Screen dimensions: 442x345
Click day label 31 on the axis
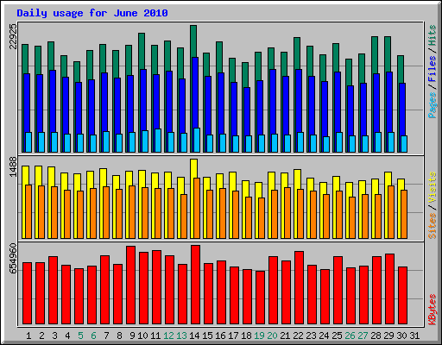coord(414,336)
